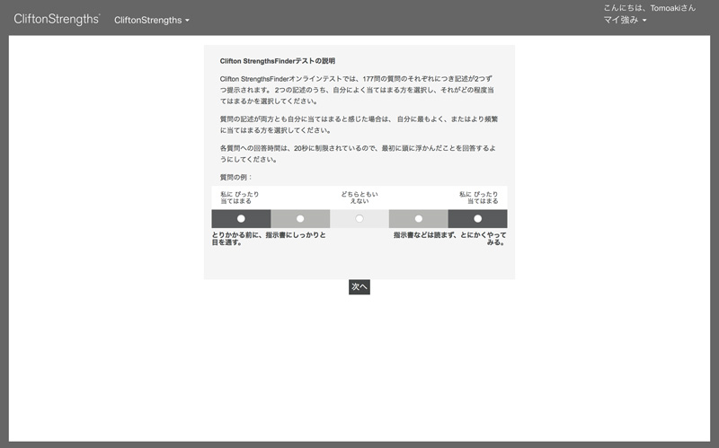Screen dimensions: 719x448
Task: Select the middle どちらともいえない radio option
Action: coord(359,218)
